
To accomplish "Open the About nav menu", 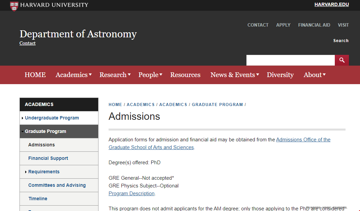I will coord(313,75).
